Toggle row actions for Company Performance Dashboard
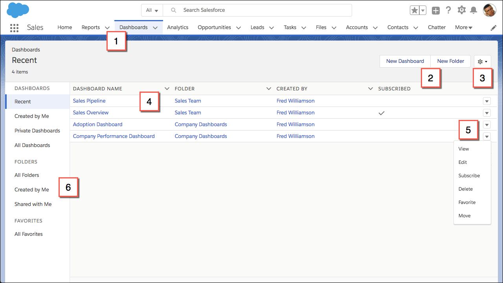The height and width of the screenshot is (283, 503). 487,136
